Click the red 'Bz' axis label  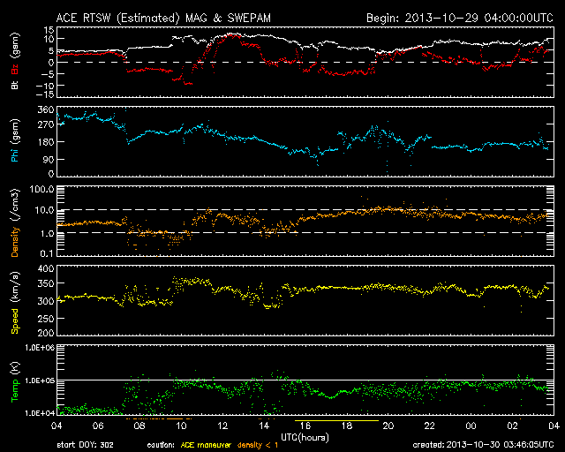[15, 70]
